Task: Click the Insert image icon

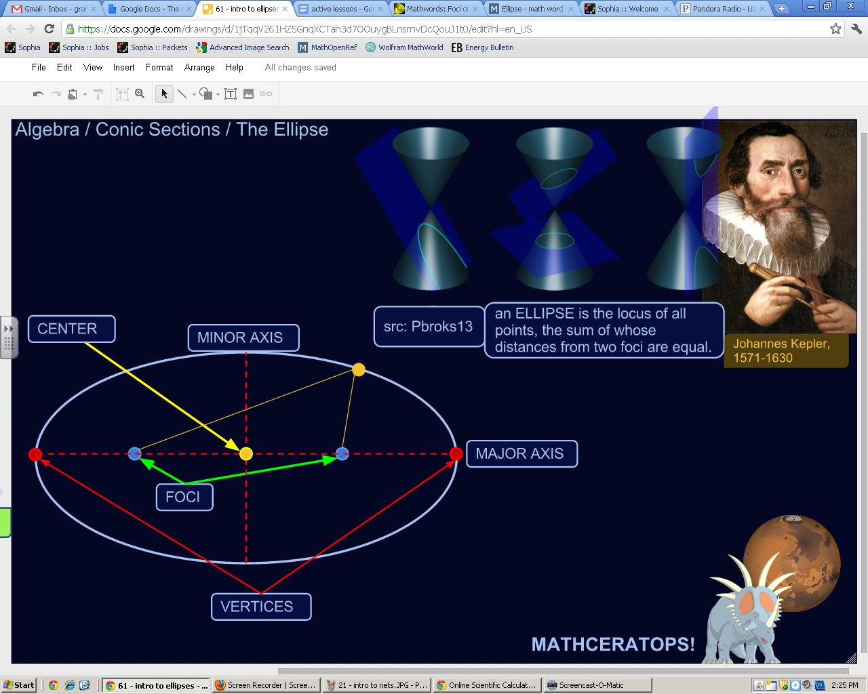Action: click(x=248, y=94)
